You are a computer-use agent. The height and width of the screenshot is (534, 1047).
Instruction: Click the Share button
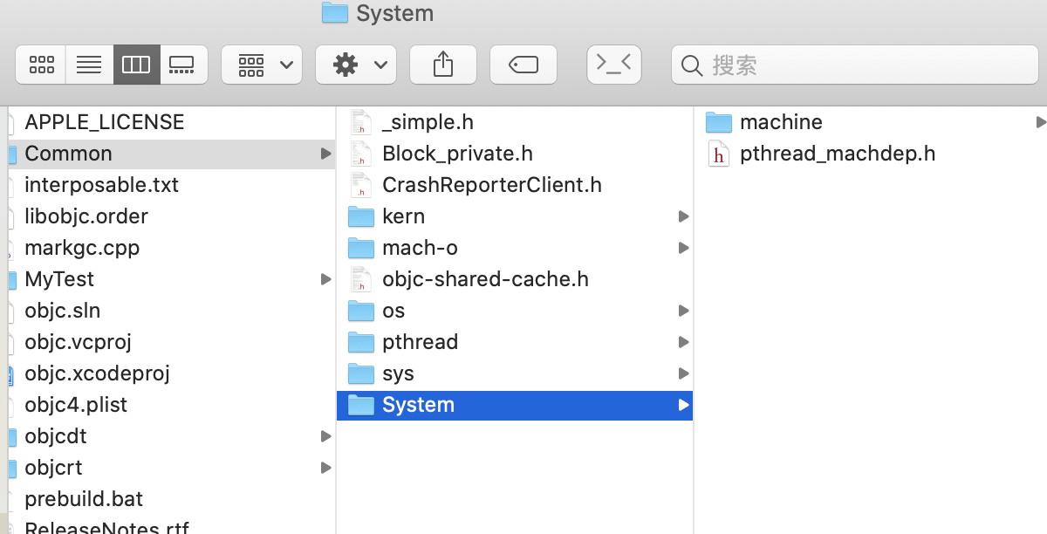coord(443,65)
